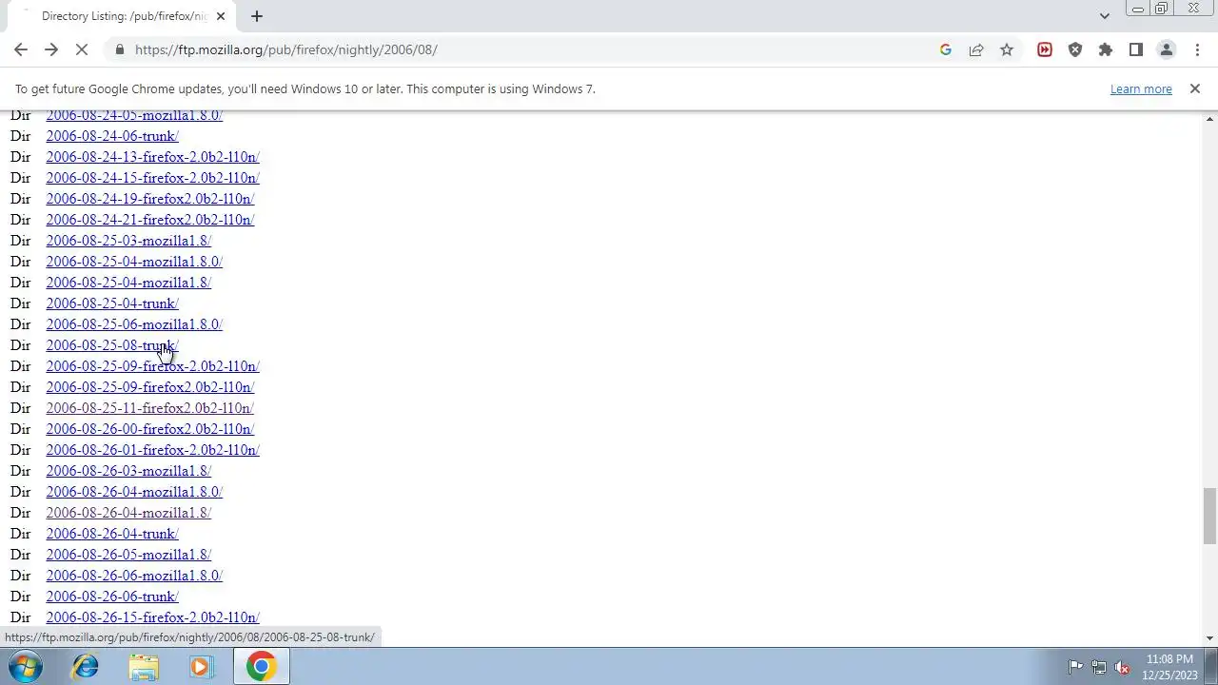Launch Internet Explorer from the taskbar

[x=86, y=667]
